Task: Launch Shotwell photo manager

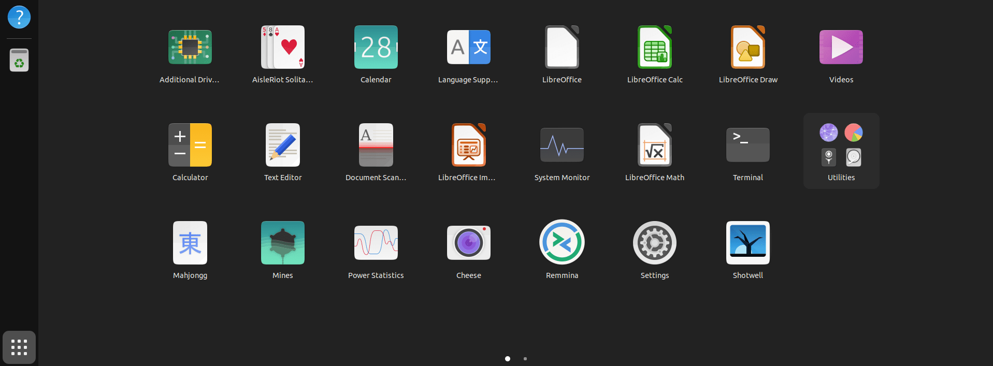Action: point(748,249)
